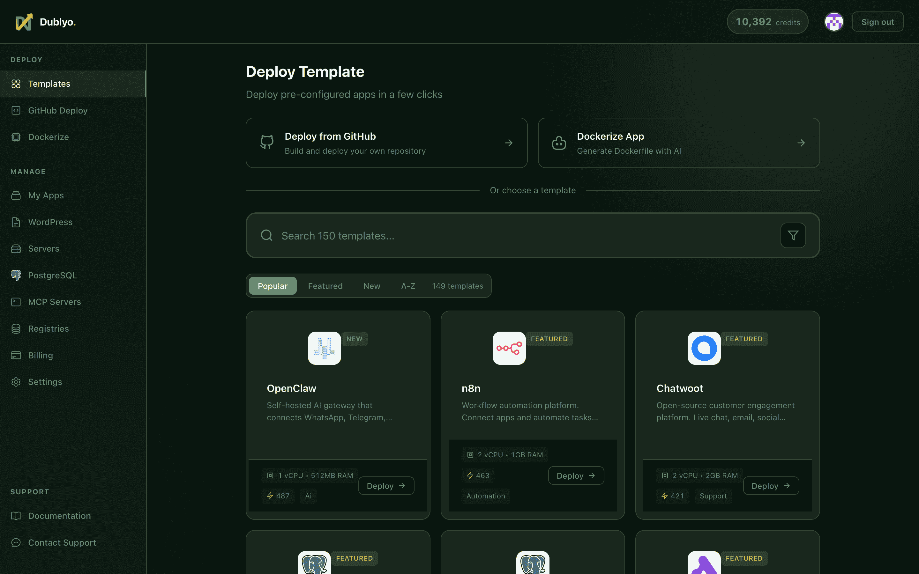Screen dimensions: 919x574
Task: Click the Dublyo logo icon
Action: [24, 22]
